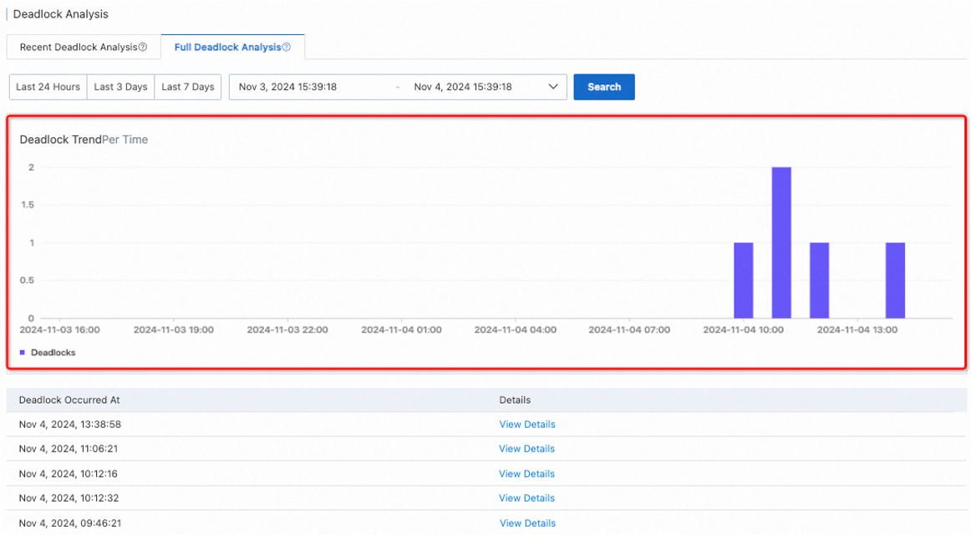
Task: Click x-axis label 2024-11-04 07:00
Action: 629,330
